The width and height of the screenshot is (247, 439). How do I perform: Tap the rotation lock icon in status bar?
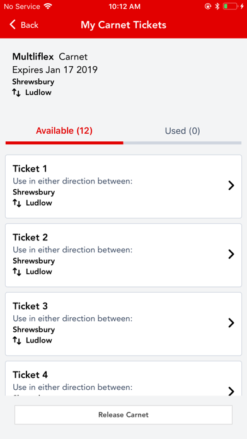(x=208, y=6)
